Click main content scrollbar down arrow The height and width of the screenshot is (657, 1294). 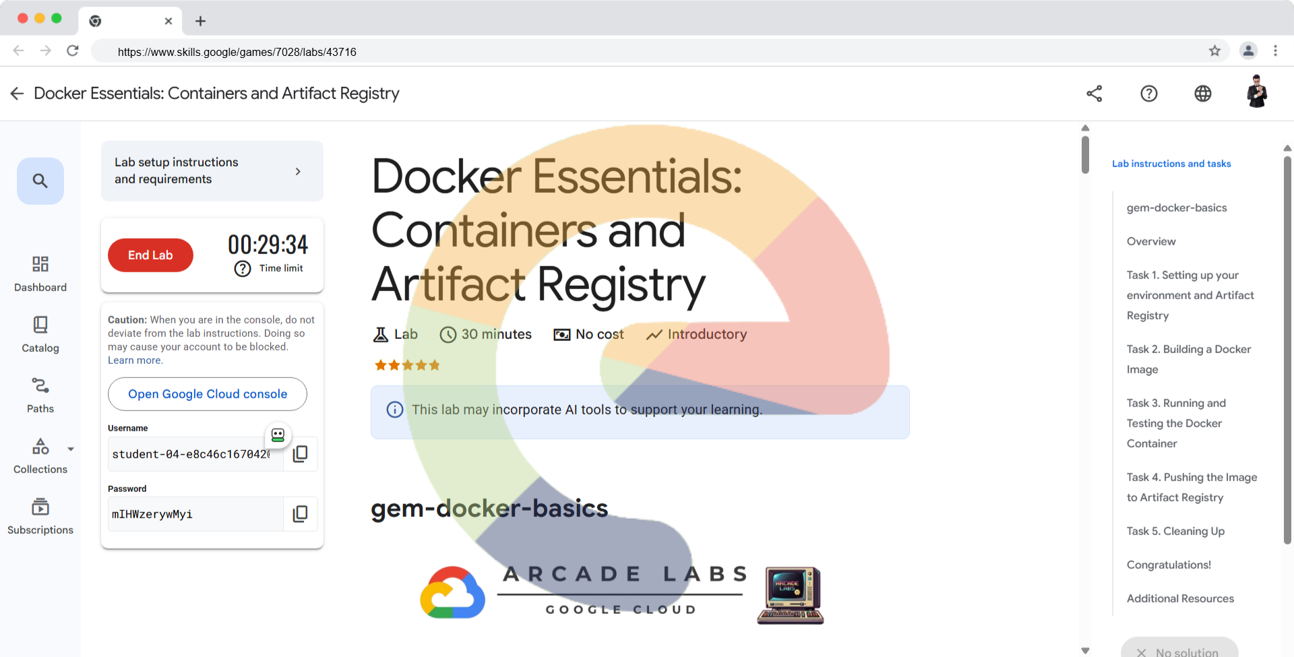tap(1085, 650)
